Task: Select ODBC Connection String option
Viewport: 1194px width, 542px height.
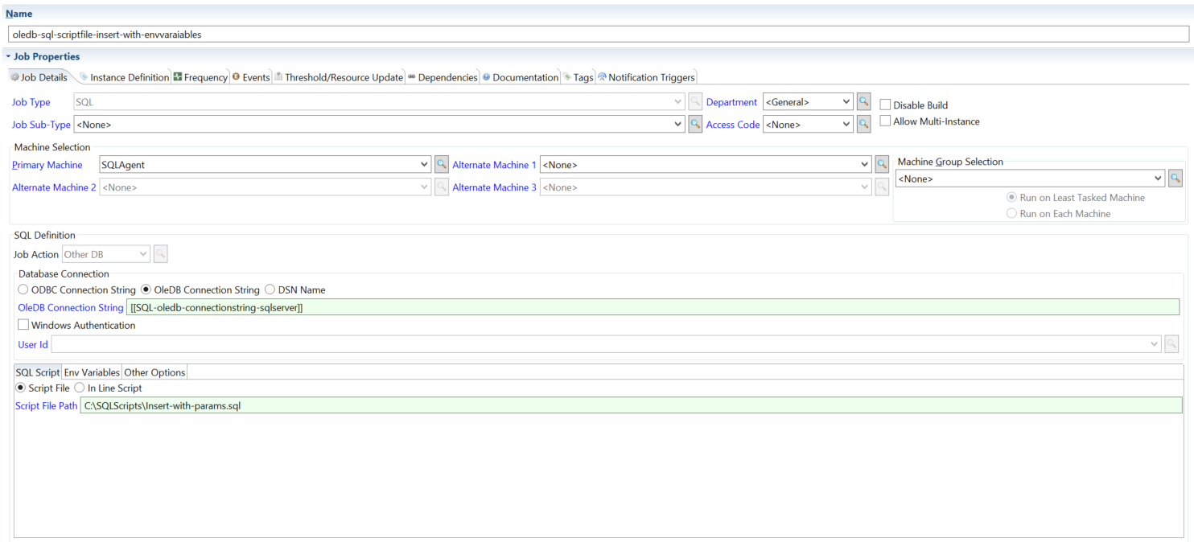Action: [23, 289]
